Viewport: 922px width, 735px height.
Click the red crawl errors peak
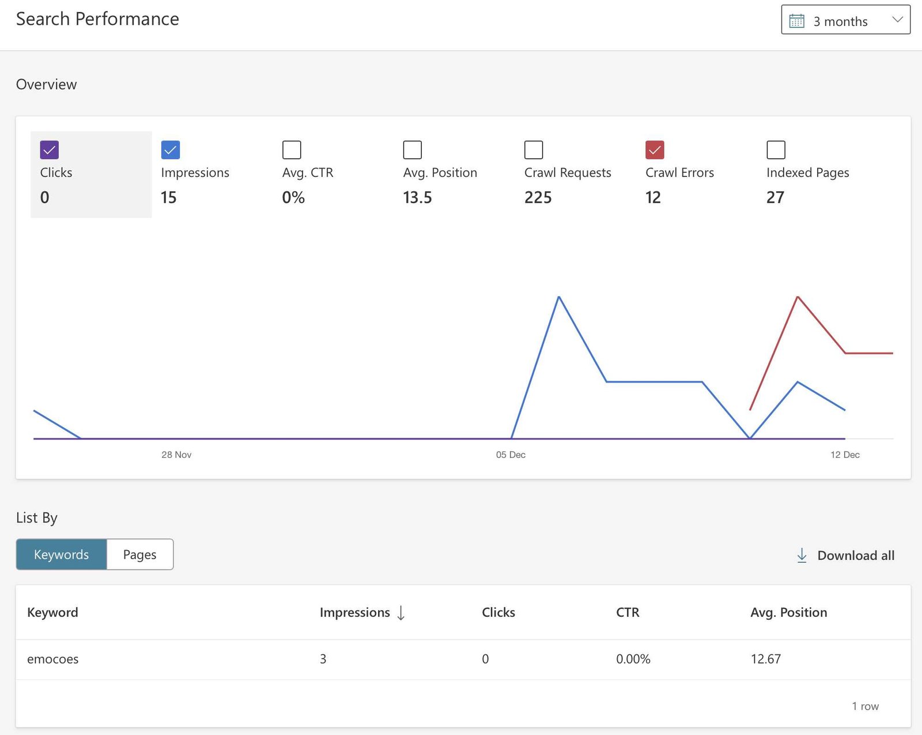(798, 297)
